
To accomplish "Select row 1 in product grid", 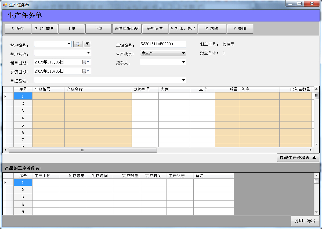I will 23,96.
